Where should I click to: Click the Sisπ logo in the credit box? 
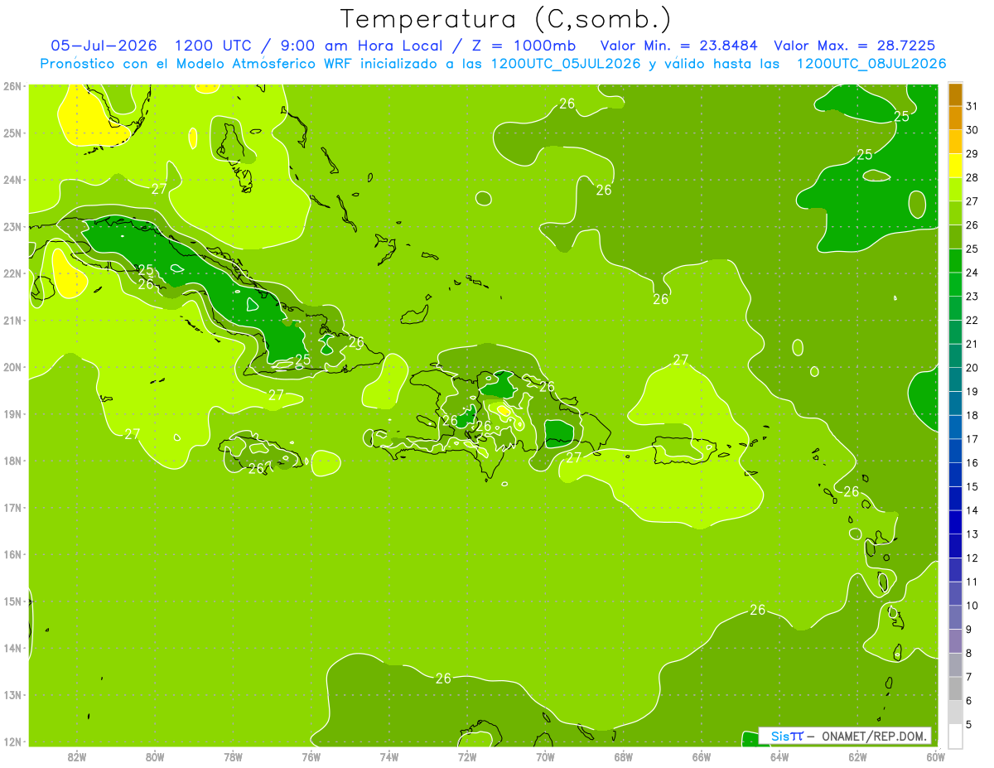(x=787, y=736)
